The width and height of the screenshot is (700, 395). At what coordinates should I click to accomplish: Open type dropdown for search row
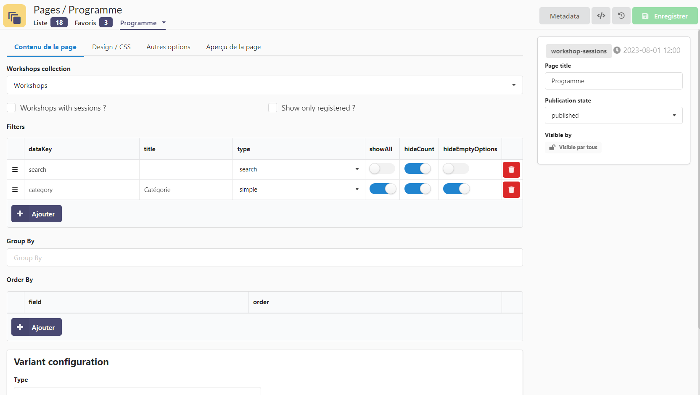point(299,169)
